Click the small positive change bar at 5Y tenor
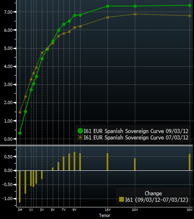The height and width of the screenshot is (219, 194). coord(53,169)
